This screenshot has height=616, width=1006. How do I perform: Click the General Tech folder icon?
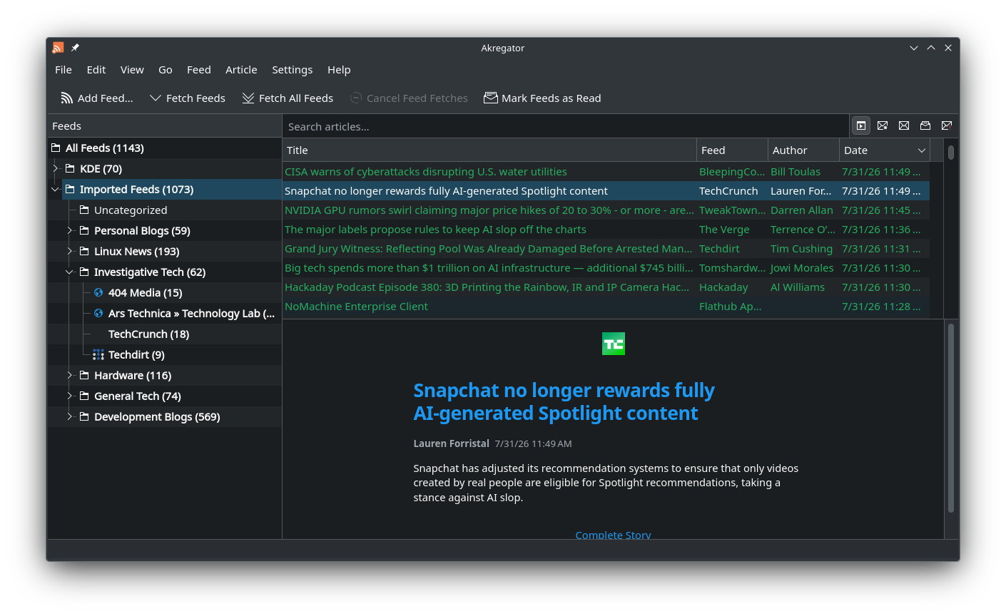point(84,396)
